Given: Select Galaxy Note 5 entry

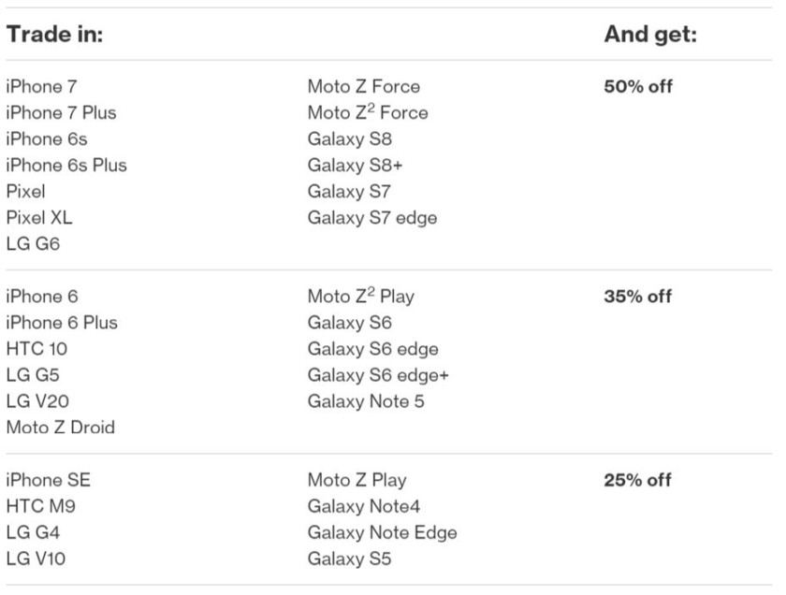Looking at the screenshot, I should [366, 401].
